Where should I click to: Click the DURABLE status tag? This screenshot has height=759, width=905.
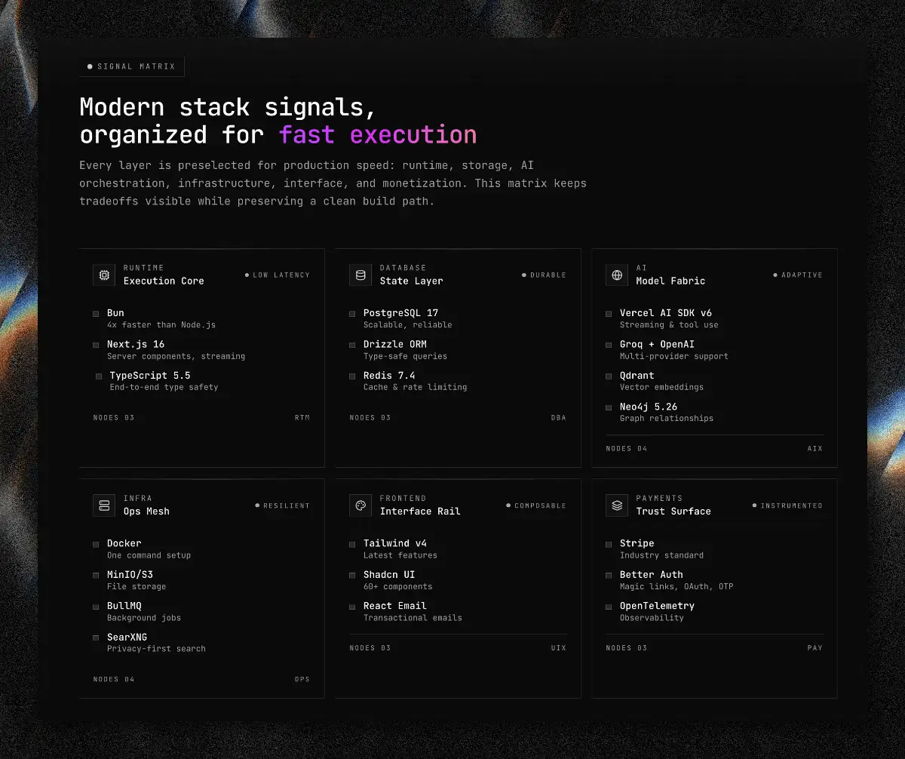pyautogui.click(x=544, y=275)
